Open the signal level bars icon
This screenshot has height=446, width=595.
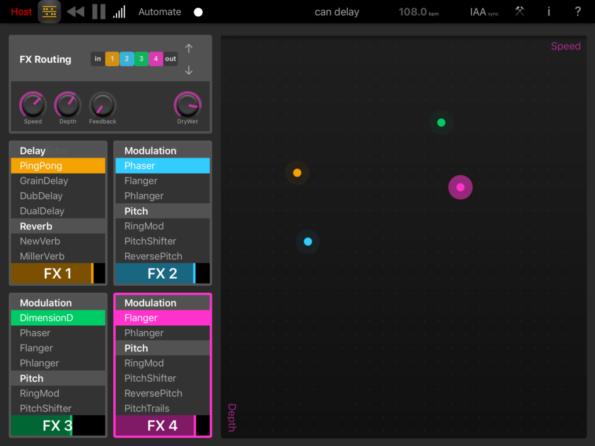tap(119, 12)
